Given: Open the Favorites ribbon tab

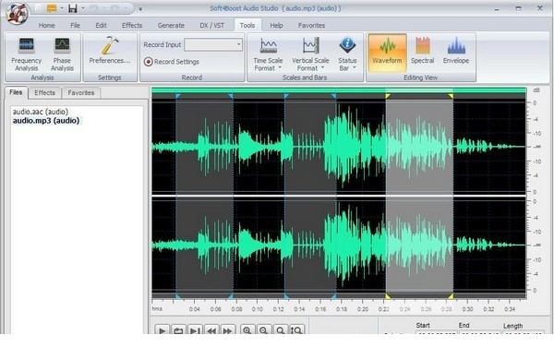Looking at the screenshot, I should [311, 26].
